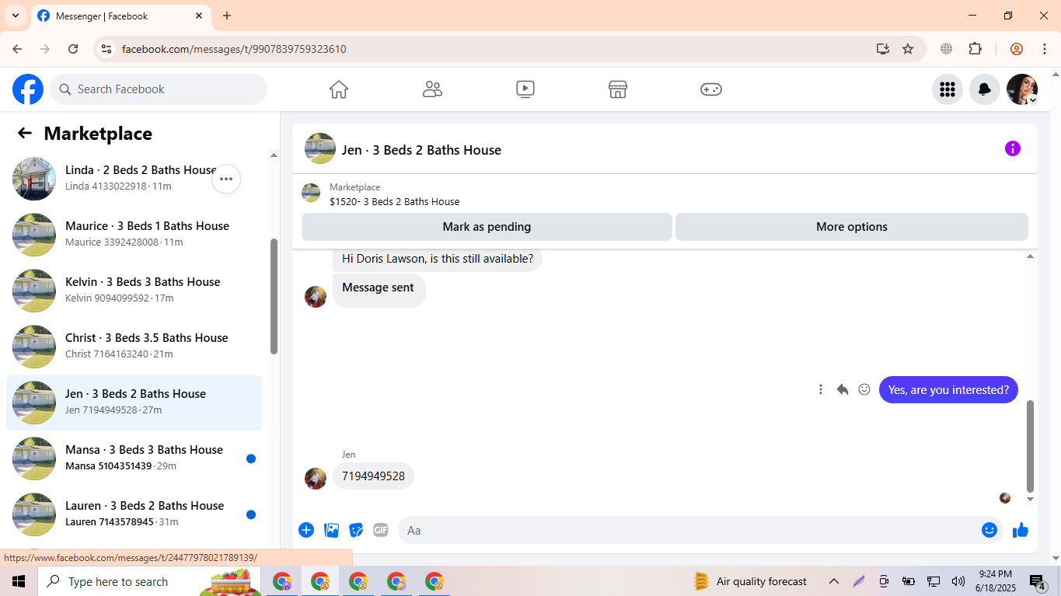The width and height of the screenshot is (1061, 596).
Task: Open unread Mansa 3 Beds 3 Baths conversation
Action: point(134,458)
